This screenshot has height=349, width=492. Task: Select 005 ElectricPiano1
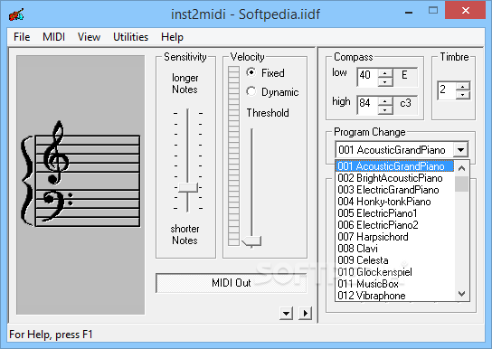tap(394, 213)
